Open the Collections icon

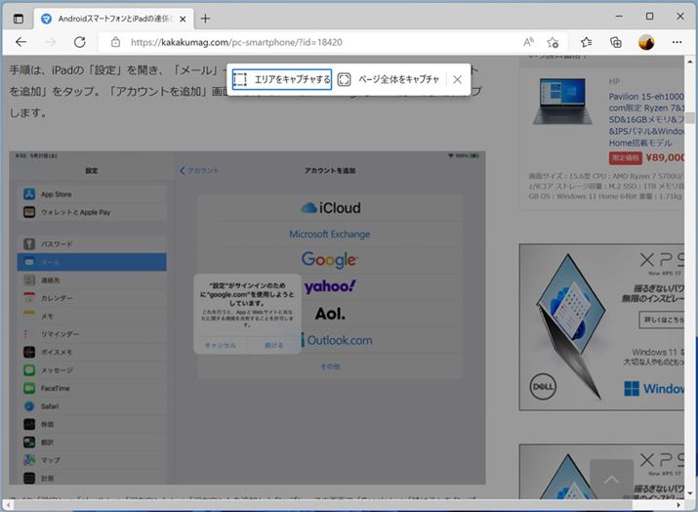tap(616, 42)
